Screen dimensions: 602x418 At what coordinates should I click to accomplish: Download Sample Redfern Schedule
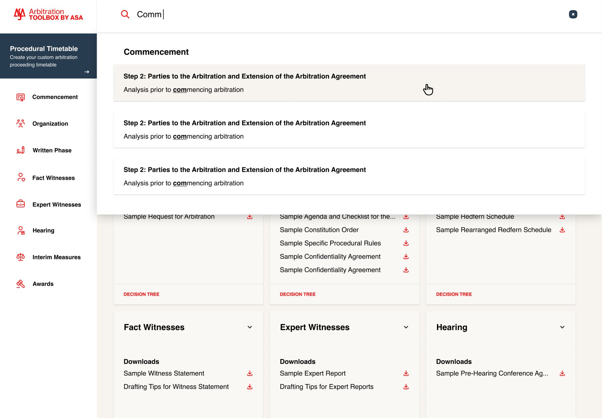coord(562,216)
